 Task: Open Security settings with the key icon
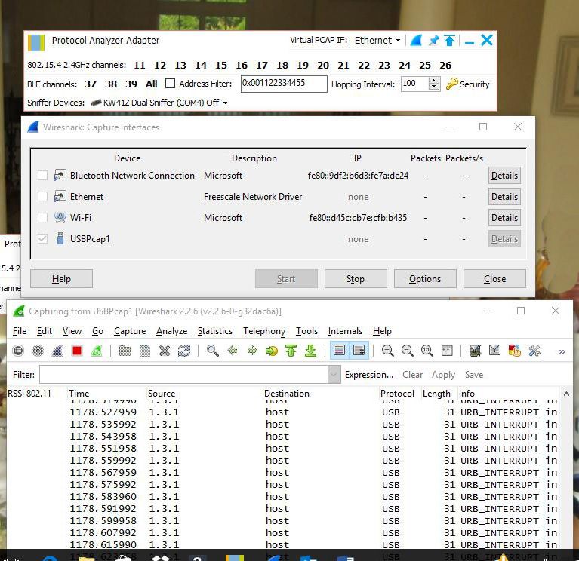(x=467, y=84)
